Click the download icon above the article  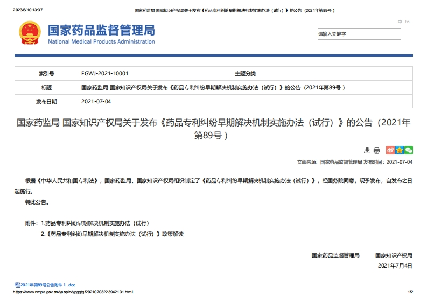(x=367, y=150)
